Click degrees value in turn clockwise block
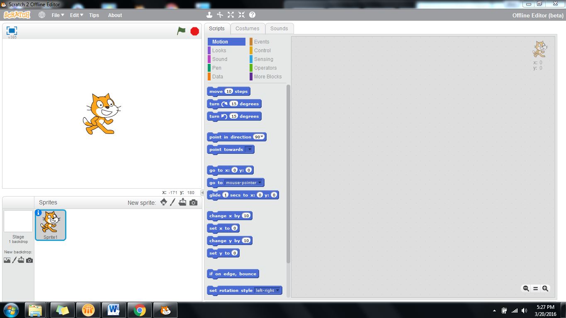This screenshot has width=566, height=318. click(x=233, y=104)
